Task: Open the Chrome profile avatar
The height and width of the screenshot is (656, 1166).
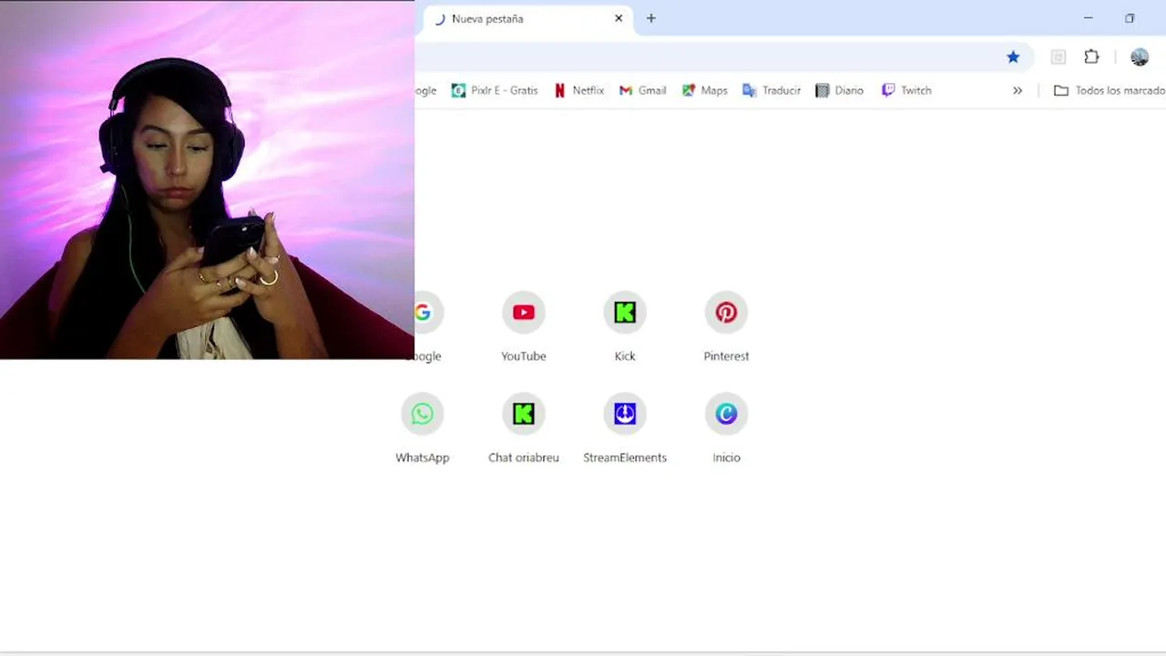Action: tap(1140, 57)
